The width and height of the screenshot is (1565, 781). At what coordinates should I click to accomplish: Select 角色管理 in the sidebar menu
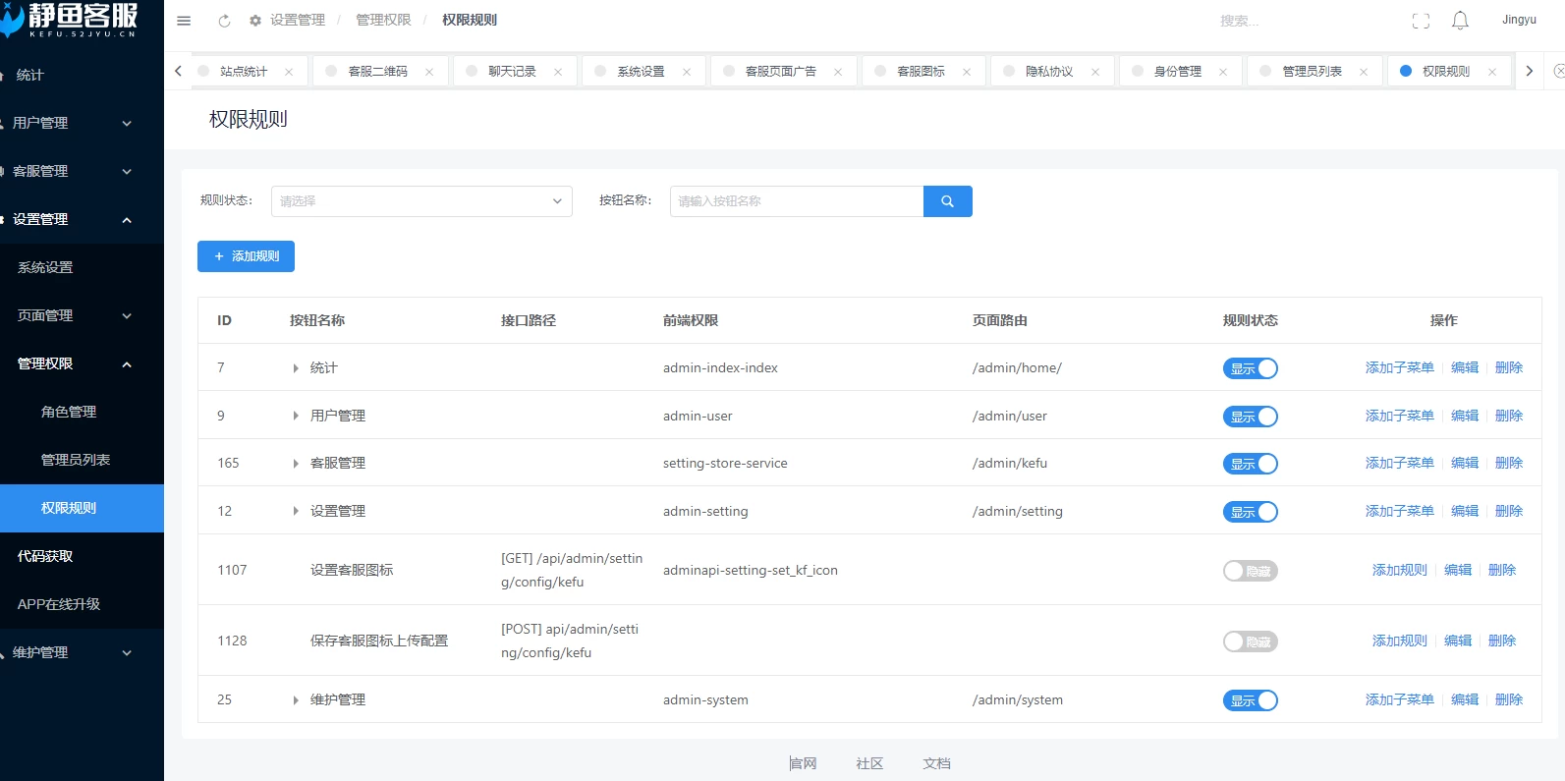pyautogui.click(x=69, y=412)
